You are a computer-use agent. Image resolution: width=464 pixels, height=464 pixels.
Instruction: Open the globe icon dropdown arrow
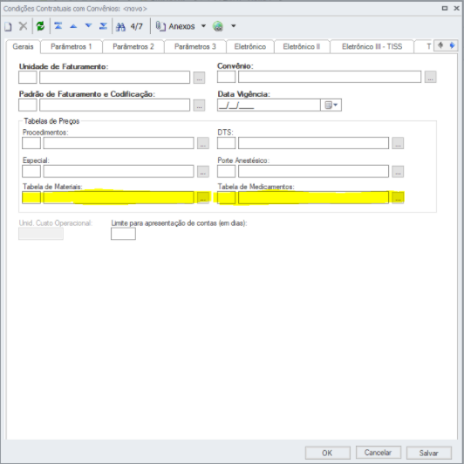pos(234,26)
